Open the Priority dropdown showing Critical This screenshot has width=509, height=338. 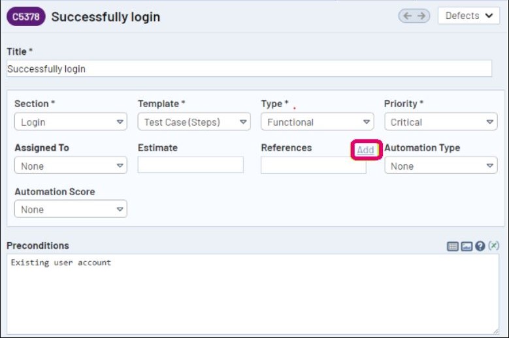(x=440, y=122)
